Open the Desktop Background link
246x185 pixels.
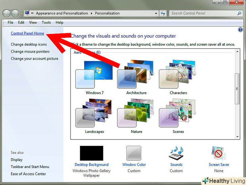(x=92, y=165)
